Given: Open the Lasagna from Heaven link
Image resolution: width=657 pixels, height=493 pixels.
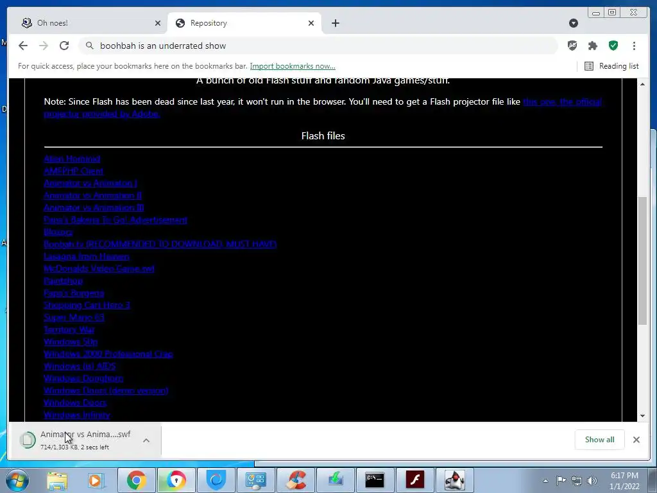Looking at the screenshot, I should (87, 256).
